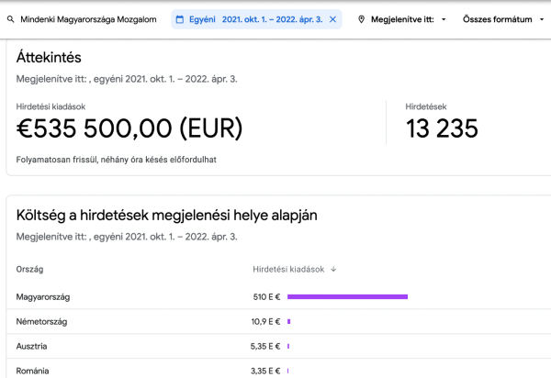This screenshot has height=378, width=551.
Task: Sort by 'Hirdetési kiadások' column header
Action: (288, 269)
